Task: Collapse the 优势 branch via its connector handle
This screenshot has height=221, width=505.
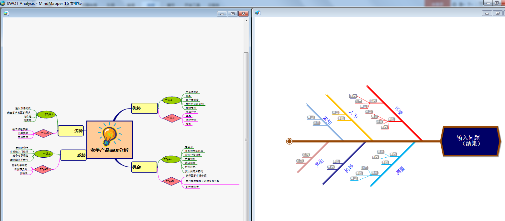Action: point(159,109)
